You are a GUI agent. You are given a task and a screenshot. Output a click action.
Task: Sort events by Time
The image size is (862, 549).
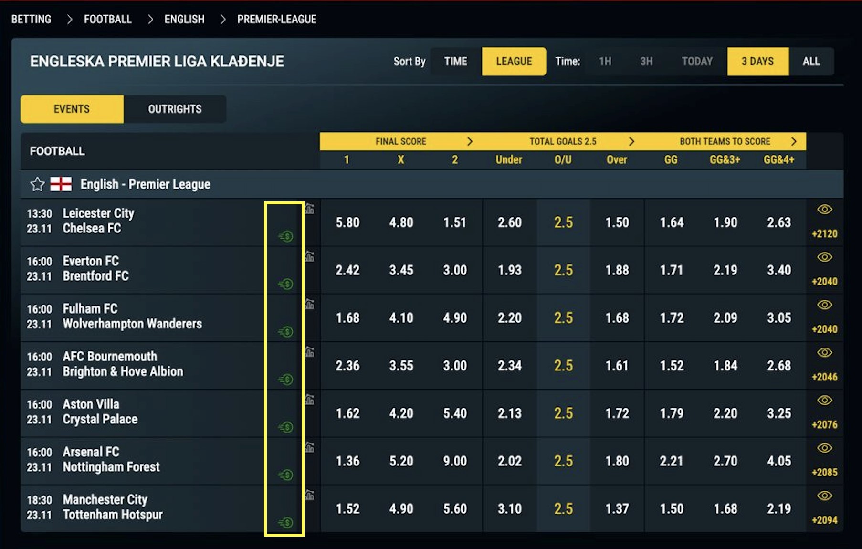tap(456, 61)
